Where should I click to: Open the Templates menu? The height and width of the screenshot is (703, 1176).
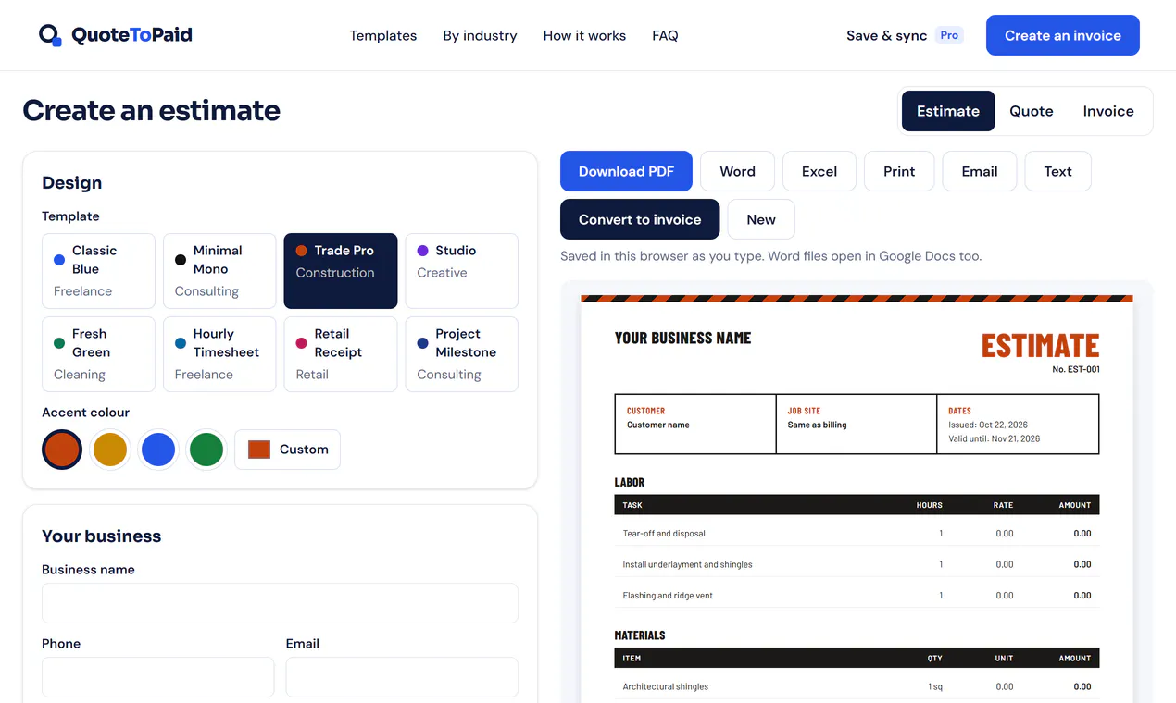point(383,35)
